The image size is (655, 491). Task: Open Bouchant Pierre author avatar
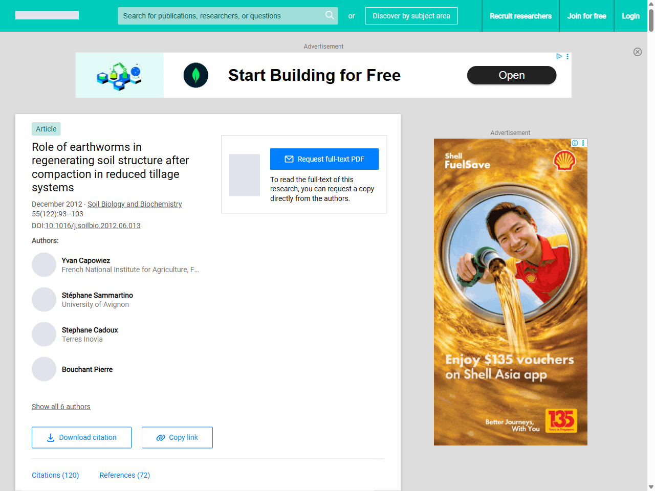[44, 369]
